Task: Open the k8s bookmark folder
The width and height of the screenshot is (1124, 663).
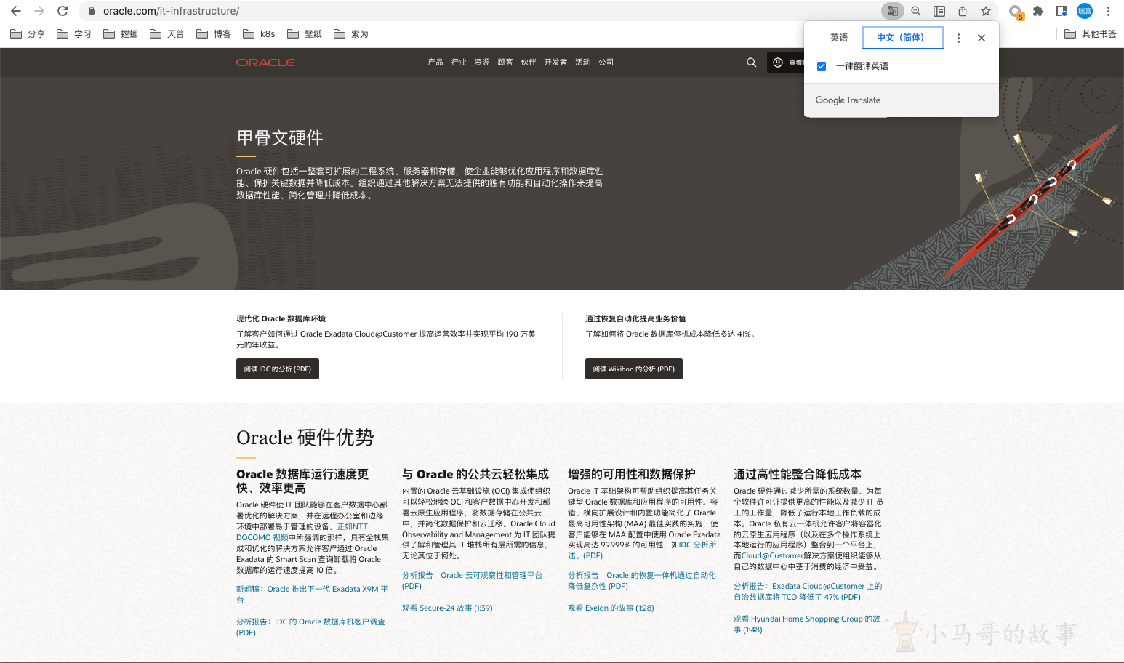Action: [260, 34]
